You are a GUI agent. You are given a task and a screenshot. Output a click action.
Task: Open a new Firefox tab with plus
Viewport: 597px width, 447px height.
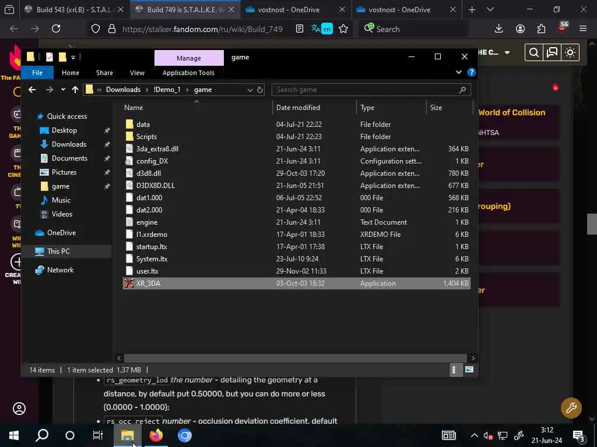[x=472, y=9]
